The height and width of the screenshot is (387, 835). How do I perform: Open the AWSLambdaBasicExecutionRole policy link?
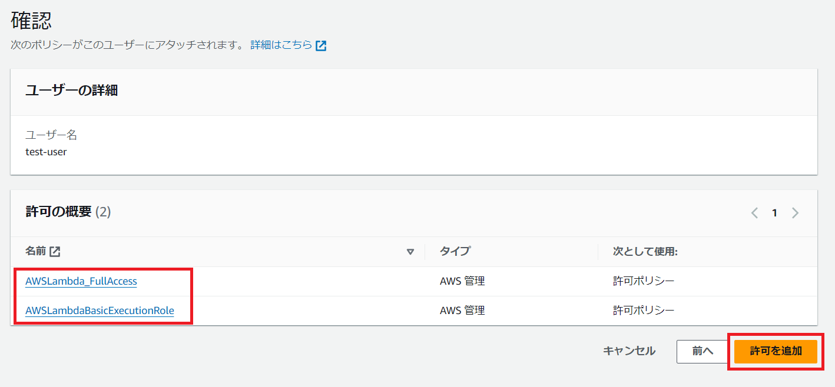(x=100, y=311)
